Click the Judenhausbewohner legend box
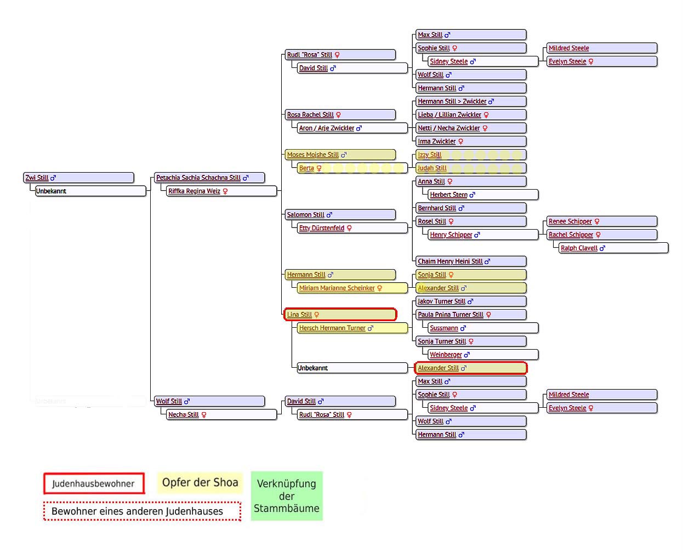Screen dimensions: 683x553 click(x=94, y=483)
